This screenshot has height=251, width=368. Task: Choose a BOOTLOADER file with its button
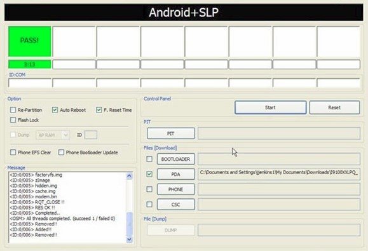pyautogui.click(x=176, y=159)
